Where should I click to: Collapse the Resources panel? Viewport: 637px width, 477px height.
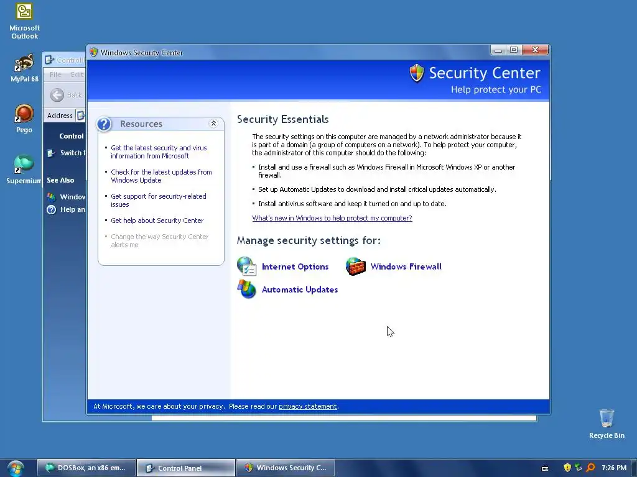click(x=213, y=124)
